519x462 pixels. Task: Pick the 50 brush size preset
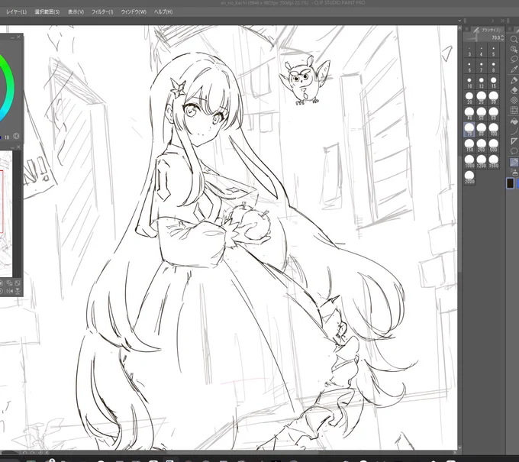tap(482, 114)
